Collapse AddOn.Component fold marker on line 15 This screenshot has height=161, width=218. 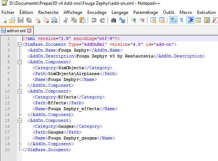click(19, 120)
